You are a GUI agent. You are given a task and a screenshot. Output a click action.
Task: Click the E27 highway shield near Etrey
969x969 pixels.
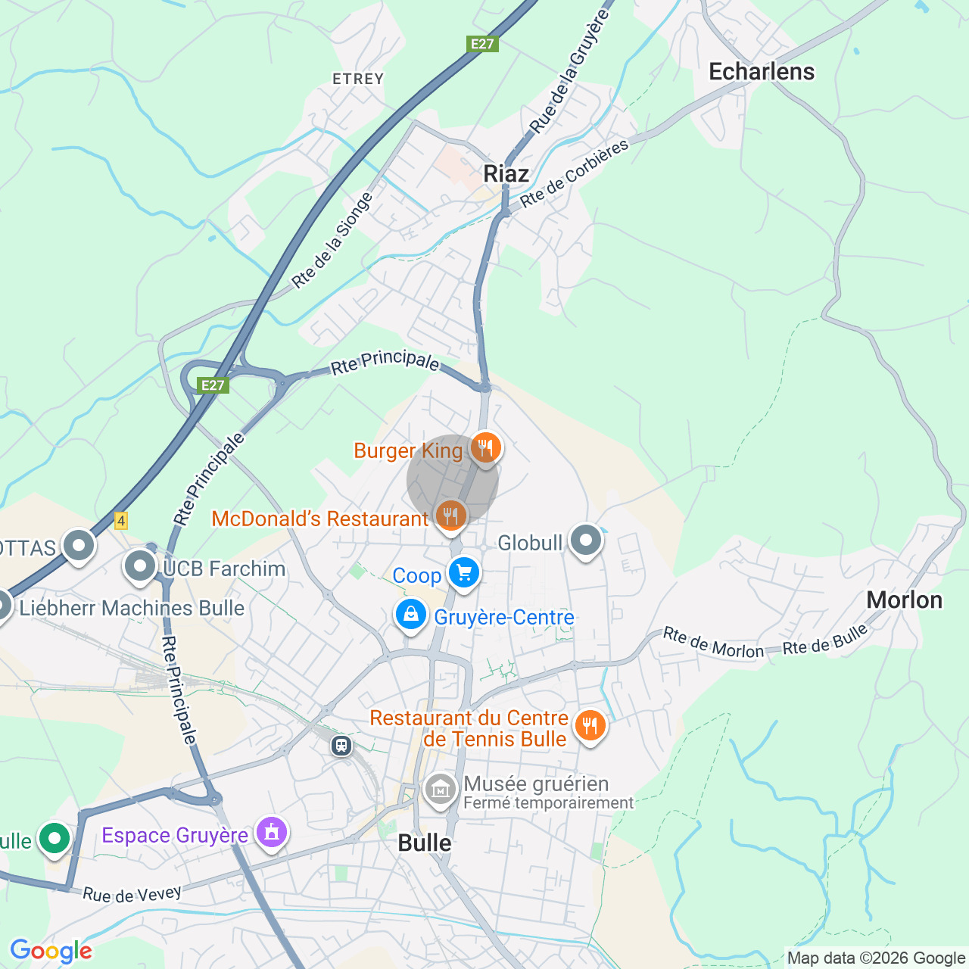(x=482, y=44)
